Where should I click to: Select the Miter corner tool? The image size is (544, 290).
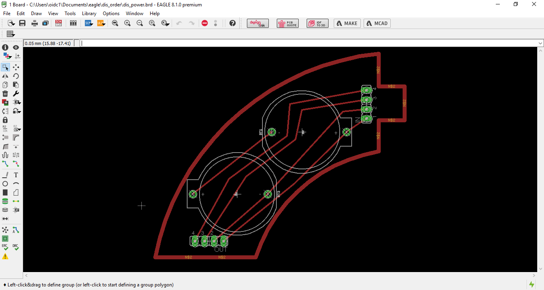click(16, 137)
